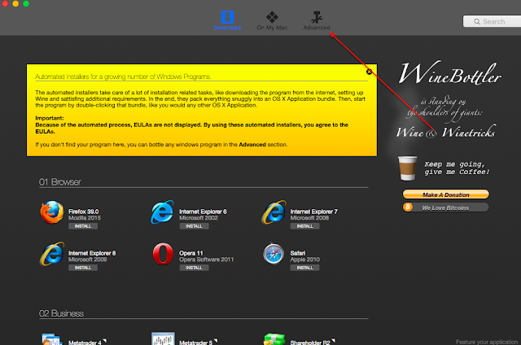The image size is (521, 345).
Task: Click We Love Bitcoins button
Action: pyautogui.click(x=446, y=207)
